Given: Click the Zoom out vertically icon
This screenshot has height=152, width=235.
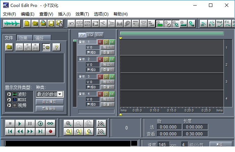Looking at the screenshot, I should click(101, 132).
